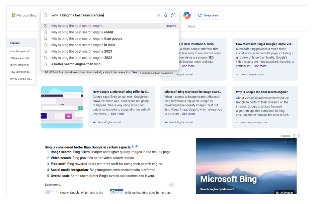Open the TOOLS menu

click(x=192, y=26)
